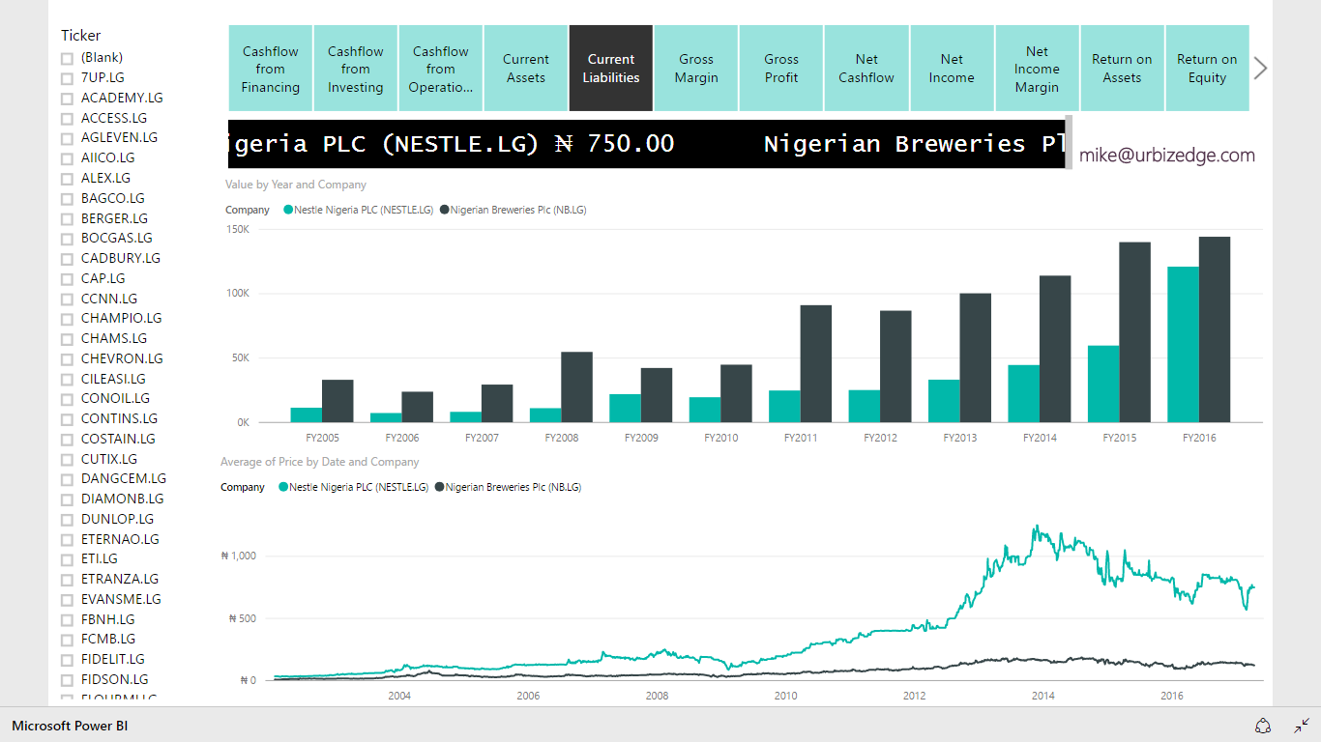
Task: Toggle the full-screen arrows icon
Action: (x=1303, y=726)
